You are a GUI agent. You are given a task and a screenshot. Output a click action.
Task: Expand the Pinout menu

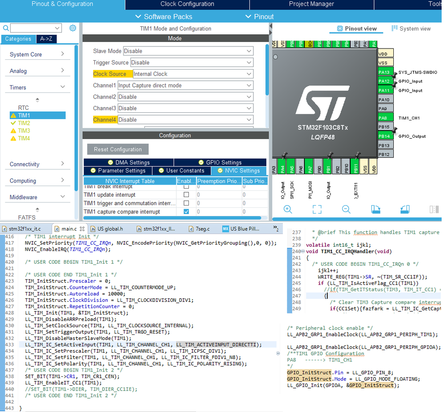(x=259, y=16)
